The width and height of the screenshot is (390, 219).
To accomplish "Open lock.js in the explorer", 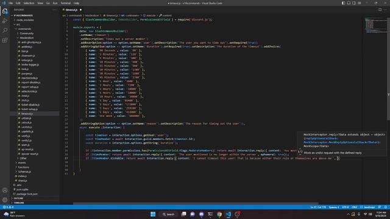I will [x=25, y=69].
